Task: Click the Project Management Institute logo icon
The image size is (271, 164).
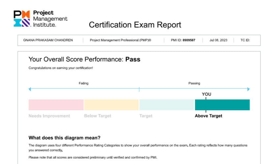Action: click(22, 19)
